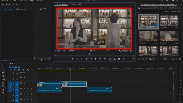Go to Out point in Source monitor
The height and width of the screenshot is (103, 183).
tap(105, 59)
